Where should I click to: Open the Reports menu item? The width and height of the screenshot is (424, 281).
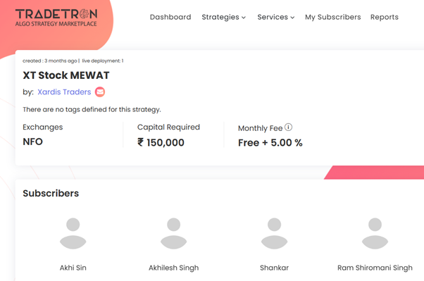(385, 17)
